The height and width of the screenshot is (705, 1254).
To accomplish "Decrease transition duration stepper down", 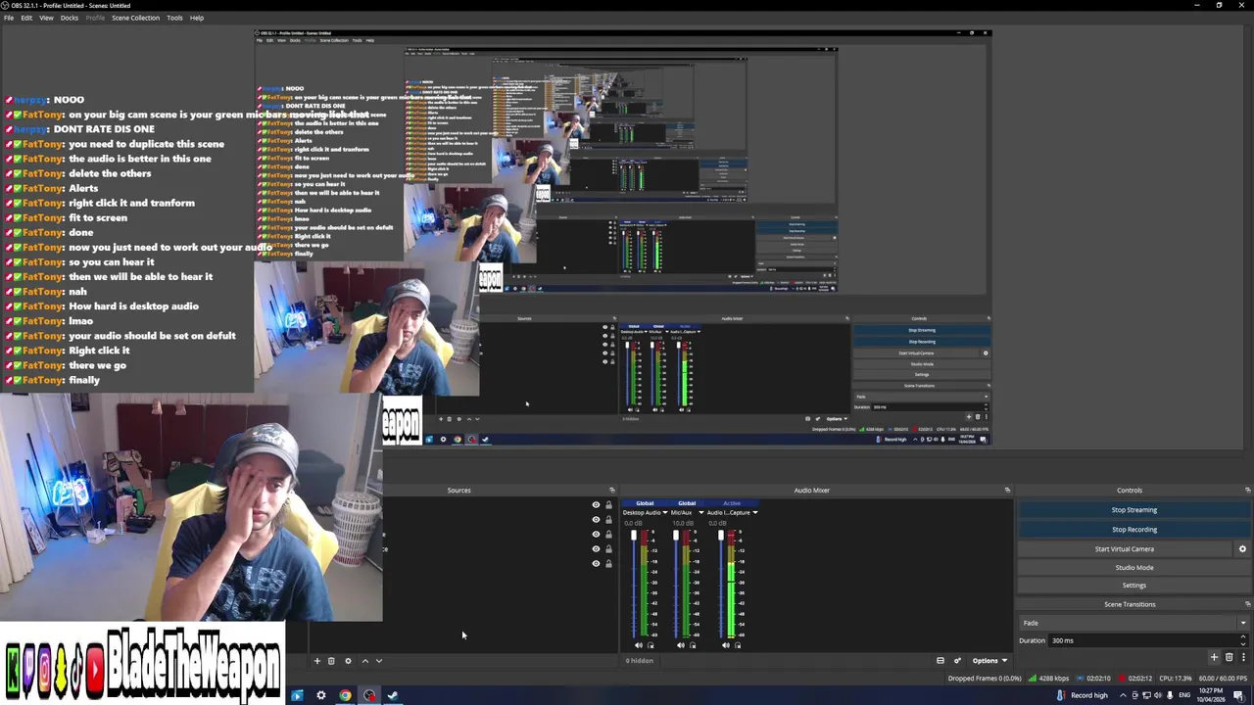I will (x=1243, y=643).
